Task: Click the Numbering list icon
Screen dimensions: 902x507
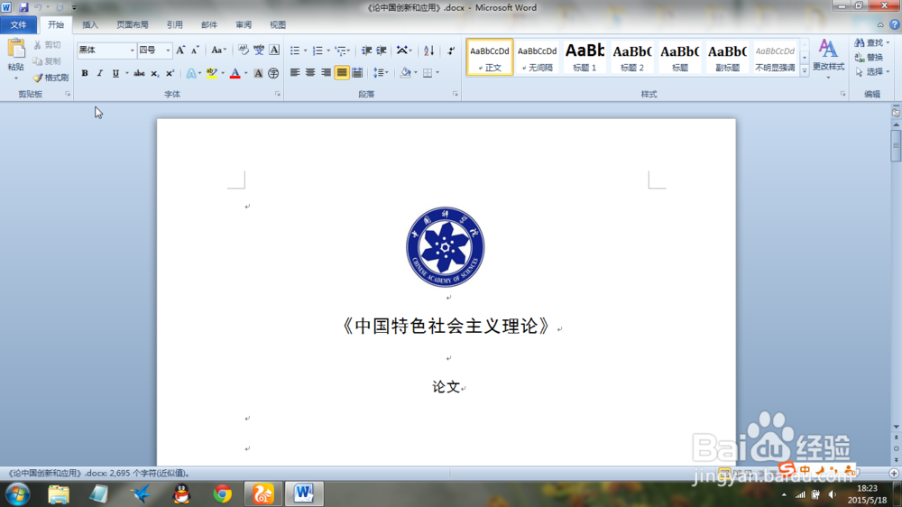Action: 318,51
